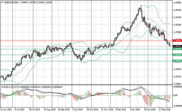
Task: Select the green 1.30339 level label
Action: point(177,55)
